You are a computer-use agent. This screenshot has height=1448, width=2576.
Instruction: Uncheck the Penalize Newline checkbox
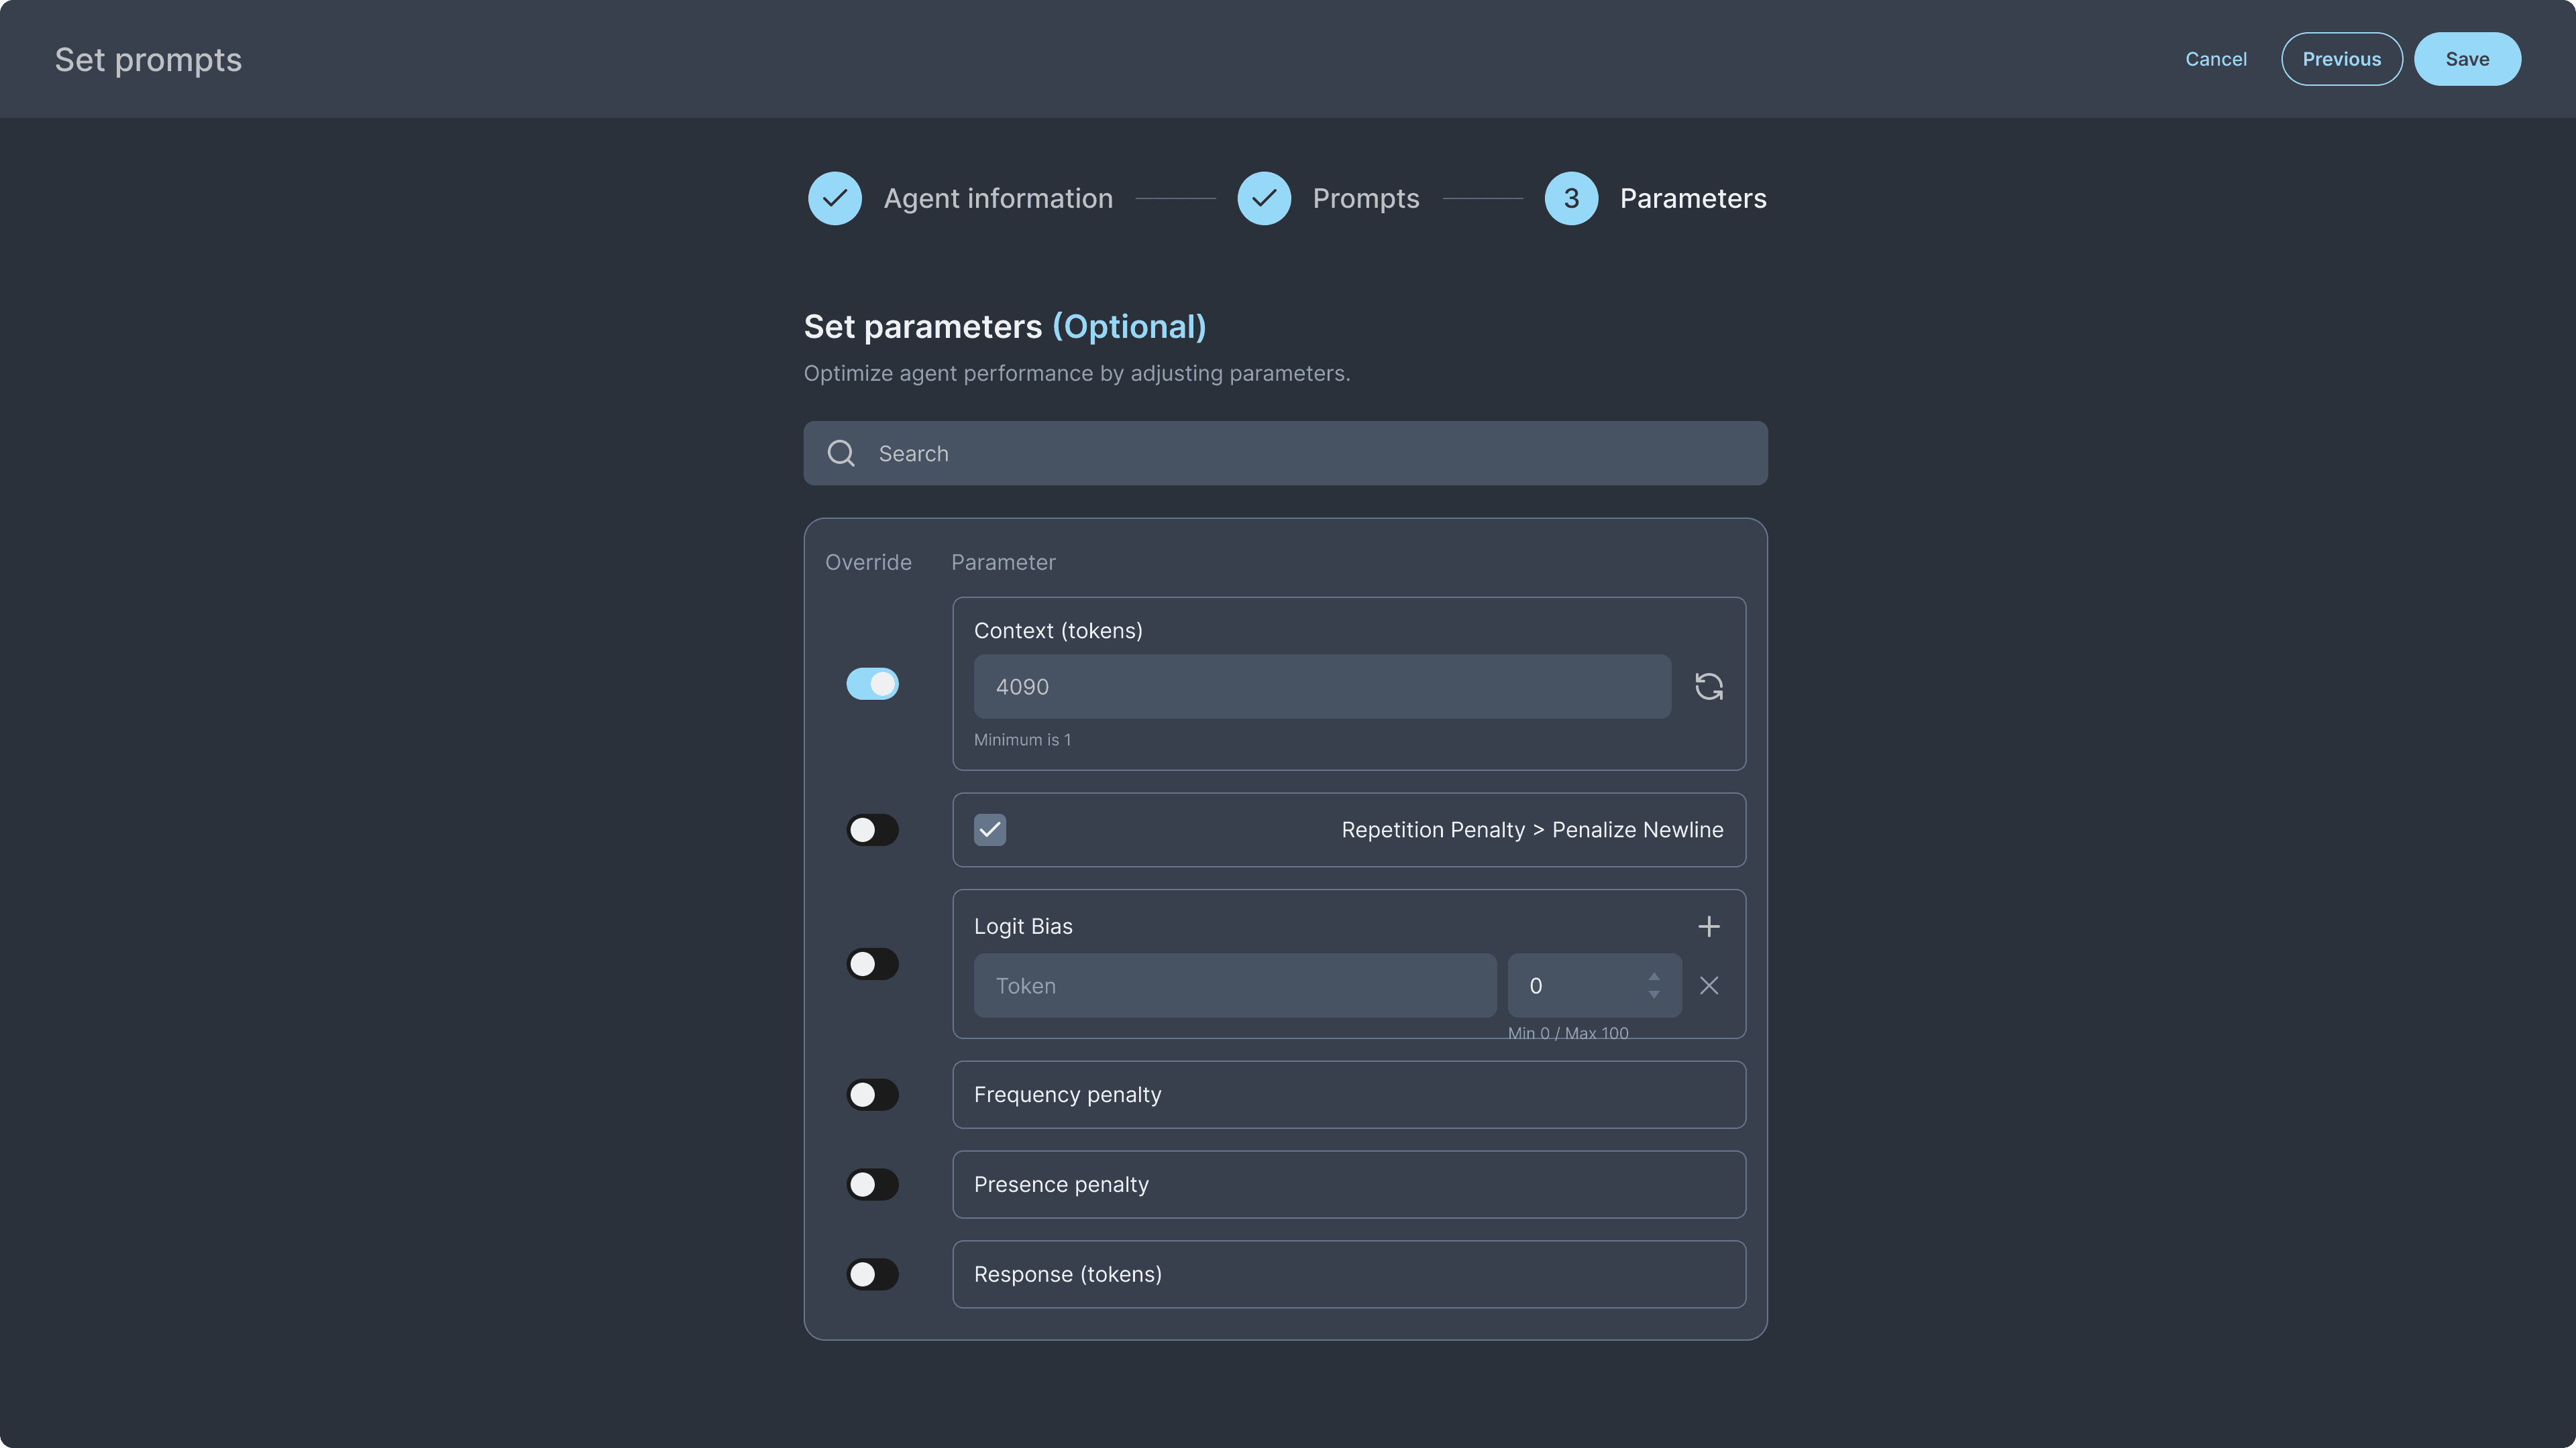[x=990, y=829]
